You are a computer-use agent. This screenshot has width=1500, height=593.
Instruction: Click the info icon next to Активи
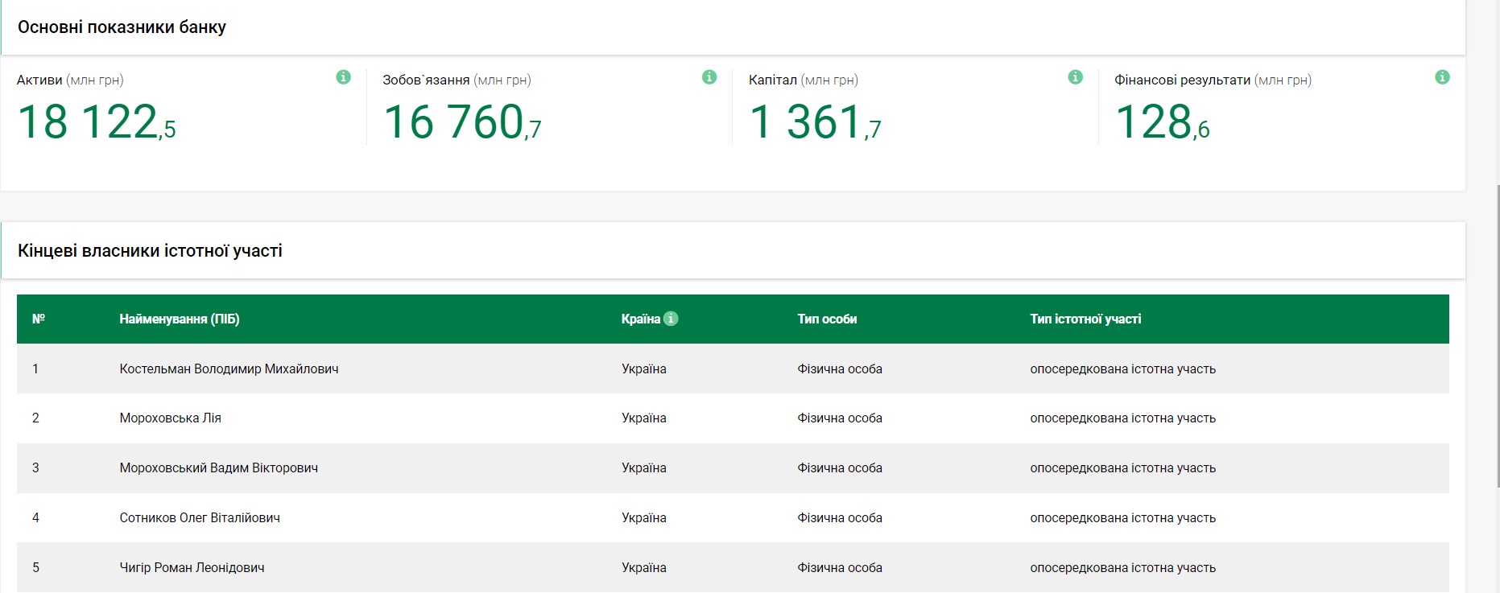coord(343,77)
